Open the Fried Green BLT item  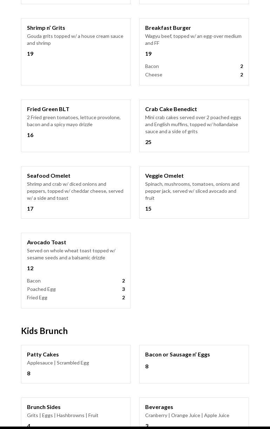tap(48, 109)
